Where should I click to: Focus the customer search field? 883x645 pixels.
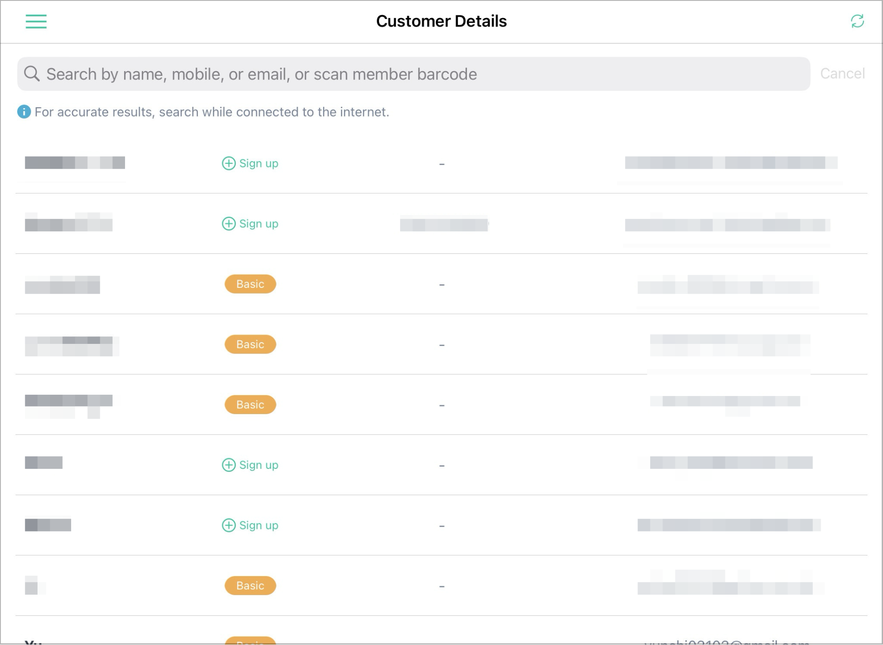(413, 74)
